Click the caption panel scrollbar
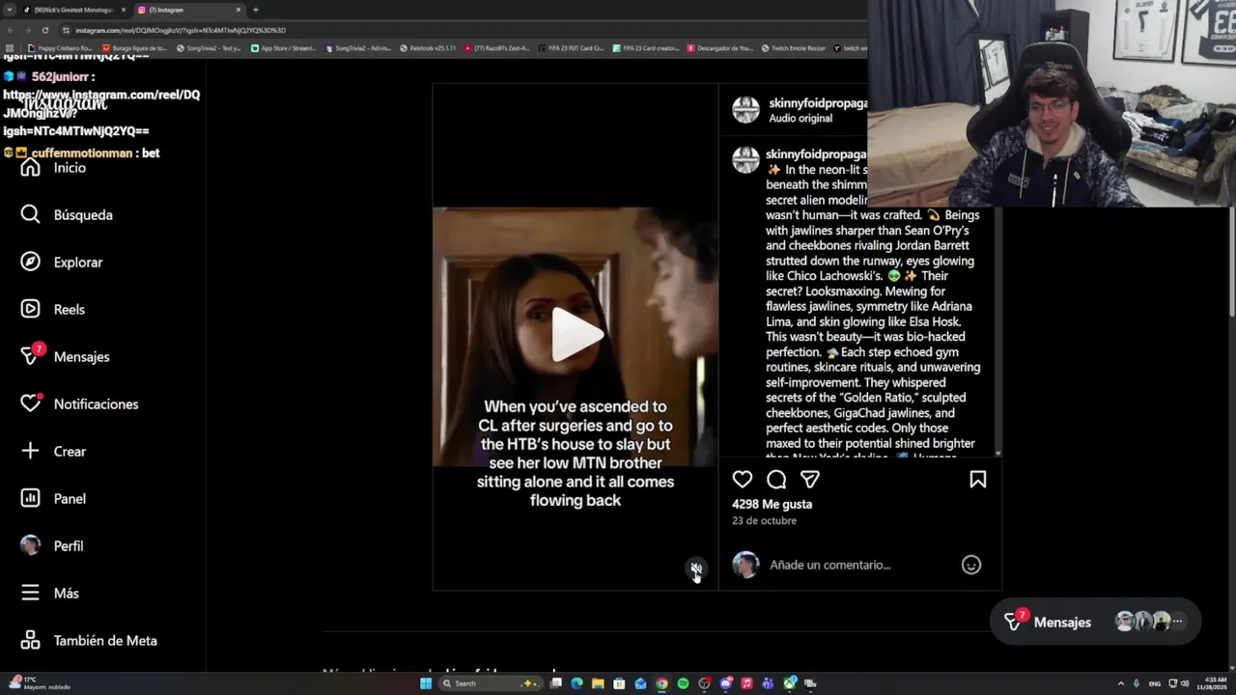This screenshot has height=695, width=1236. [998, 333]
